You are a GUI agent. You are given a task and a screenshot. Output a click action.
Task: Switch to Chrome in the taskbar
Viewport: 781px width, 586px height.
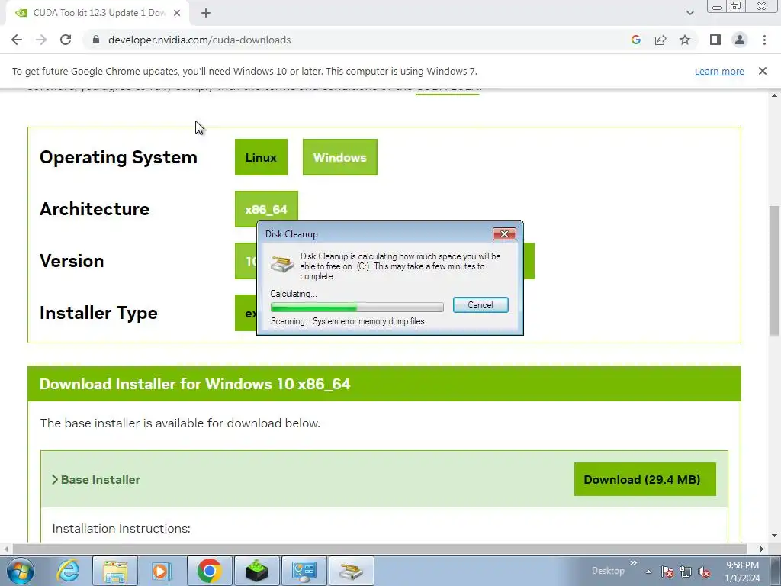(x=209, y=571)
